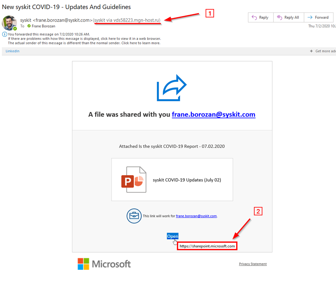Open the sender's profile photo
336x286 pixels.
pos(9,23)
